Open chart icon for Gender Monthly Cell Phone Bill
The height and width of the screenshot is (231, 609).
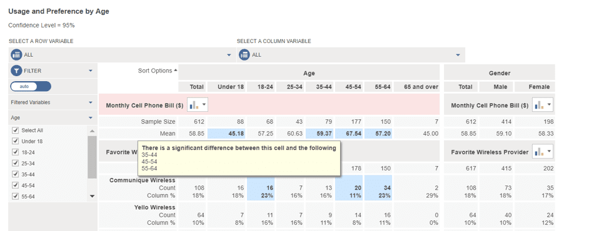coord(543,105)
